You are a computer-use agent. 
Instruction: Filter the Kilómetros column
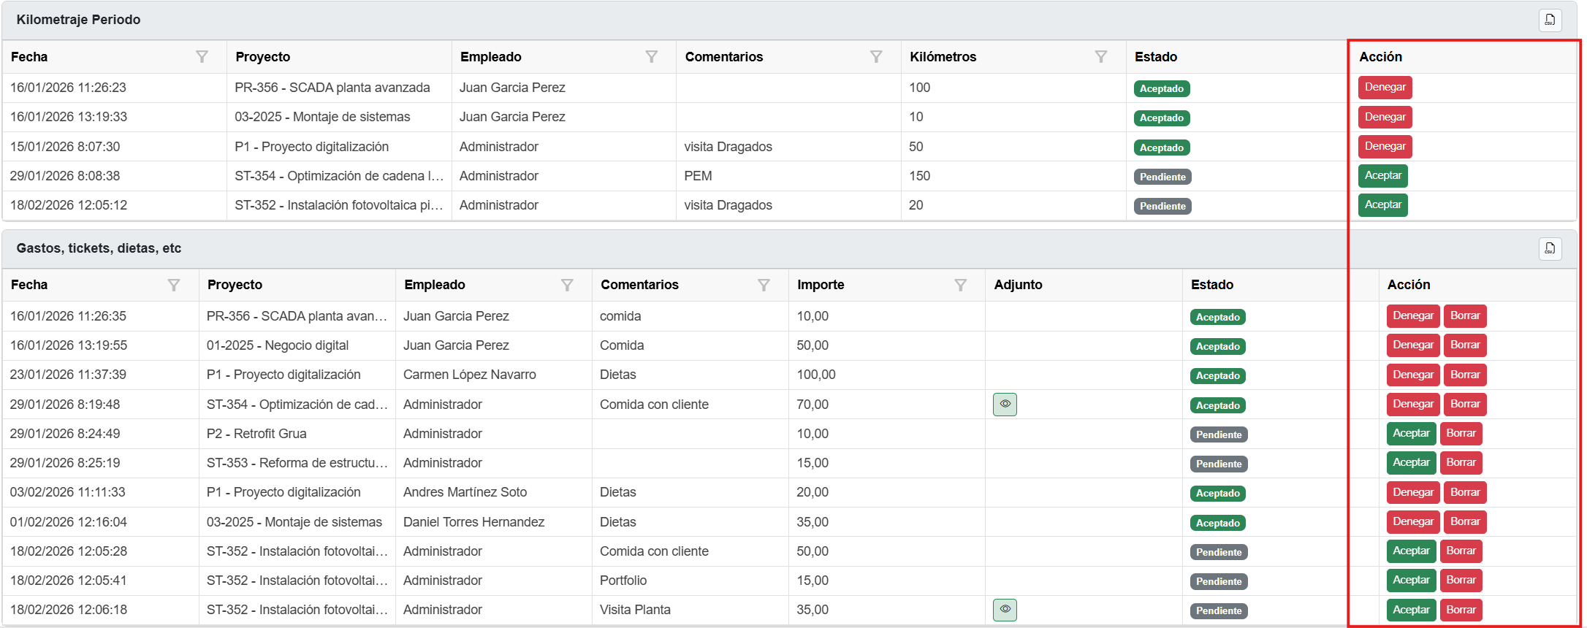1100,57
